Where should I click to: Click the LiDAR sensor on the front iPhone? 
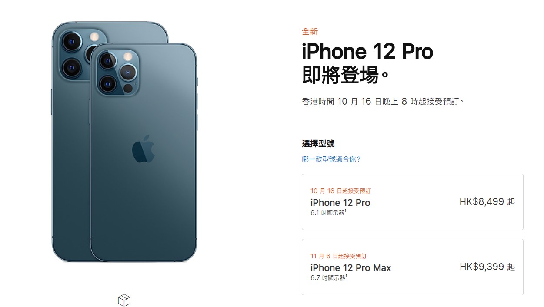tap(128, 89)
